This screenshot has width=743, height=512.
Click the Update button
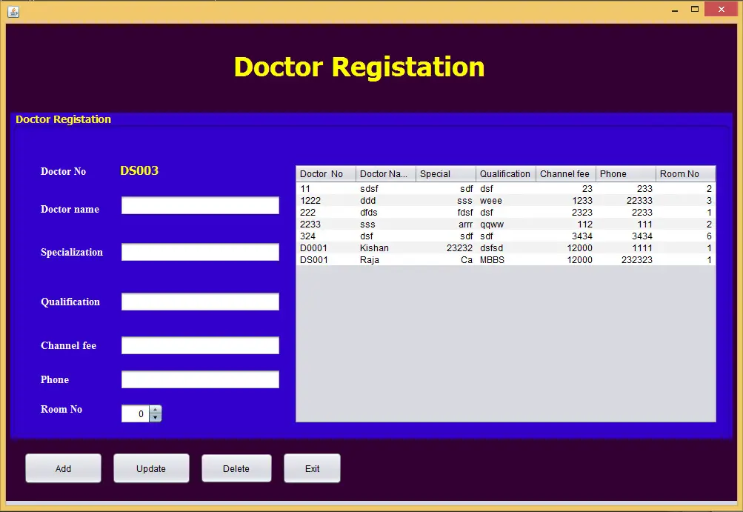tap(151, 468)
